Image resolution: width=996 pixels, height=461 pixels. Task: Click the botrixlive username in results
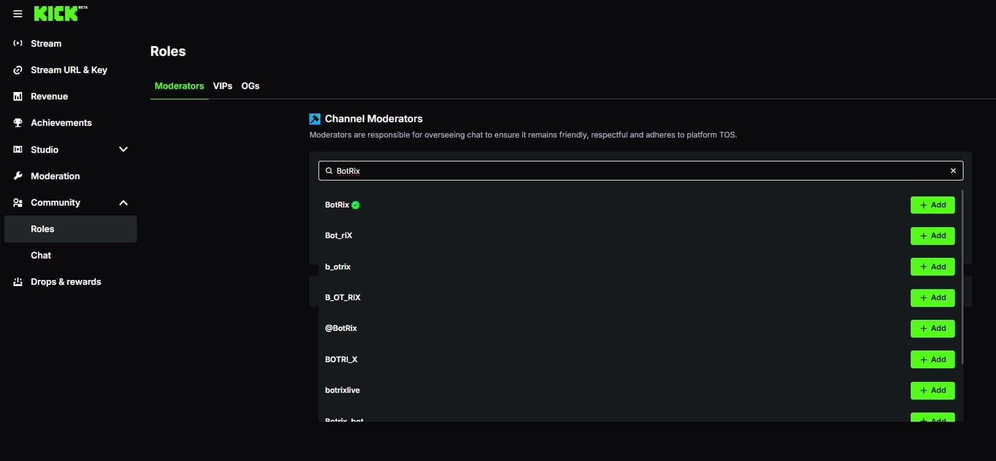click(342, 390)
